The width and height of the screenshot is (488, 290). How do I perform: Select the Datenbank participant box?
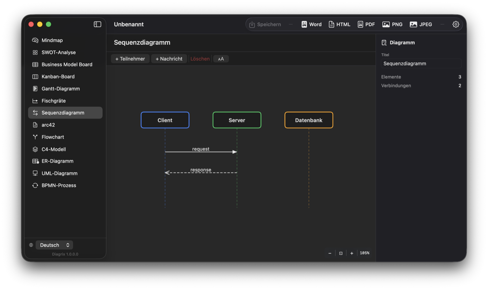click(309, 120)
